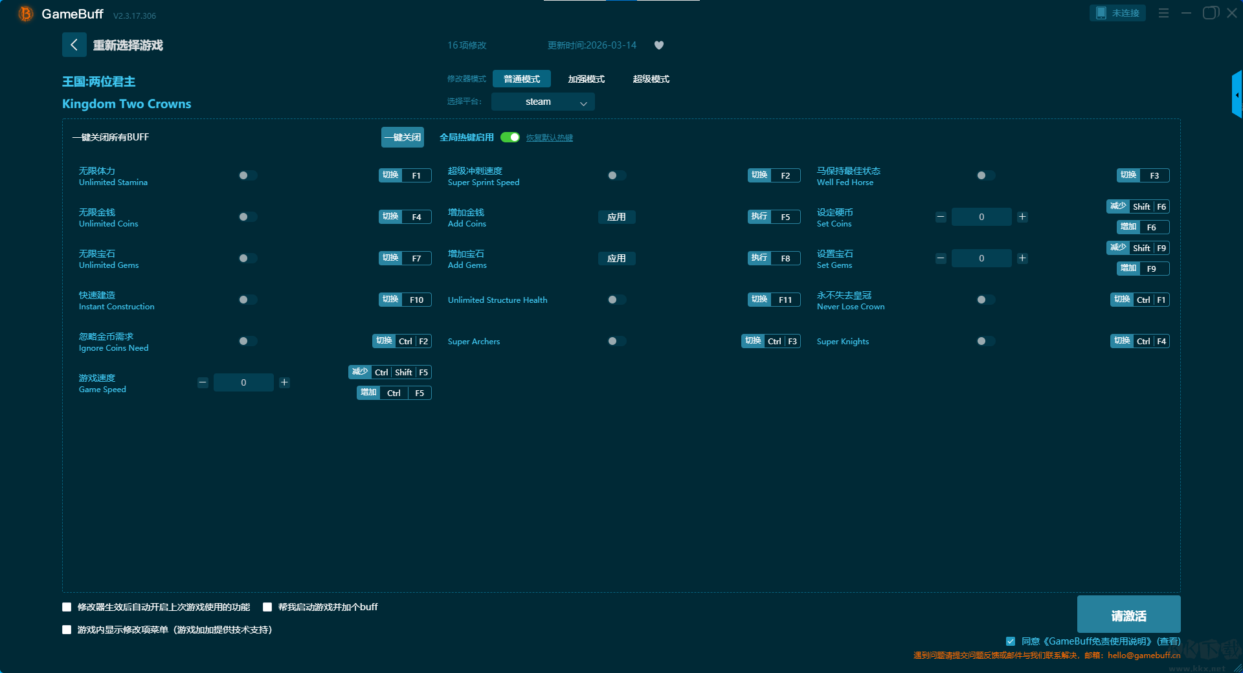The height and width of the screenshot is (673, 1243).
Task: Click the 应用 button for Add Coins
Action: (x=616, y=217)
